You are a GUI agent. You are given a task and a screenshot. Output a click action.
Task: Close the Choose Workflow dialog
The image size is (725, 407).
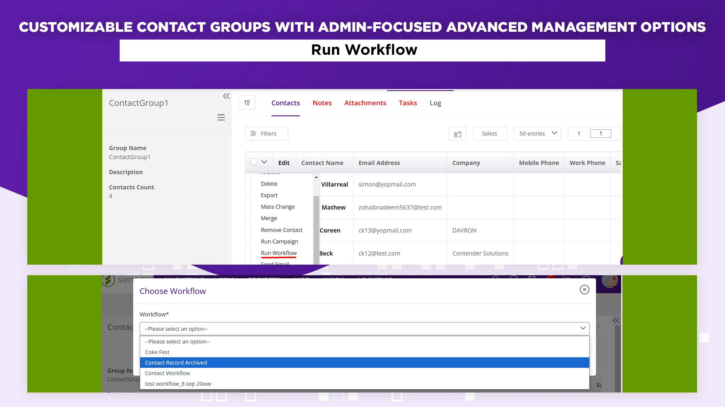tap(584, 290)
